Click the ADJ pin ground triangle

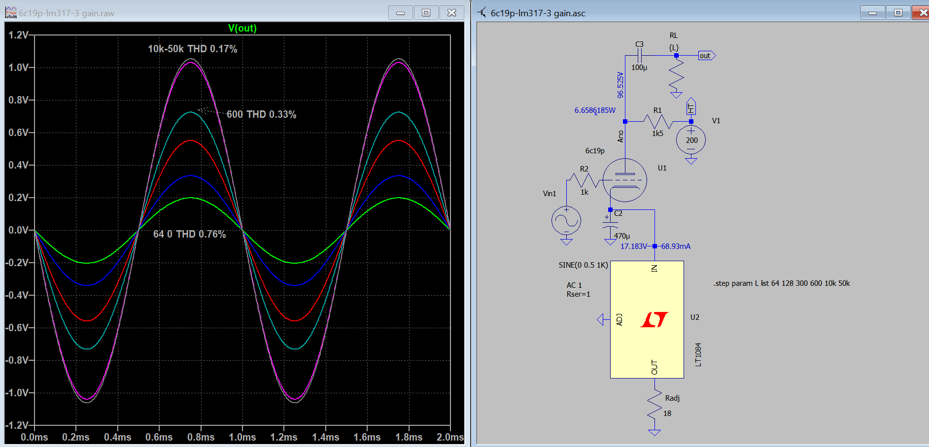(600, 320)
